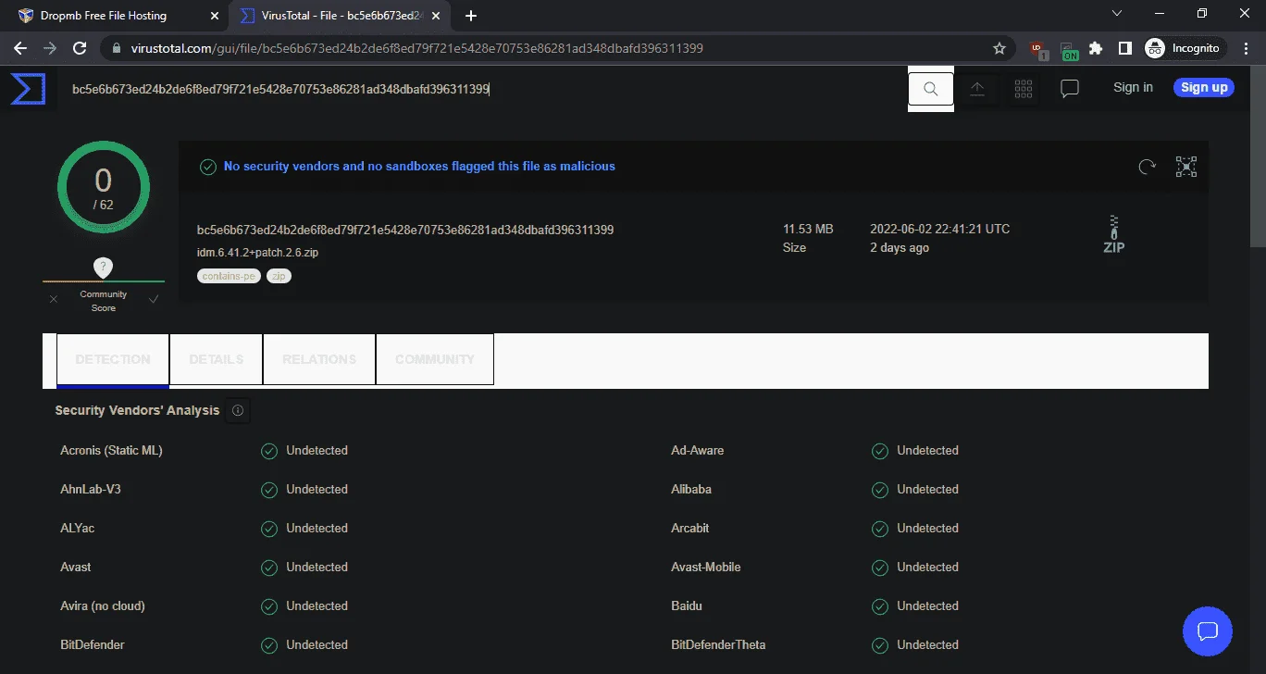Open the blue chat bubble widget
Screen dimensions: 1266x674
tap(1207, 631)
